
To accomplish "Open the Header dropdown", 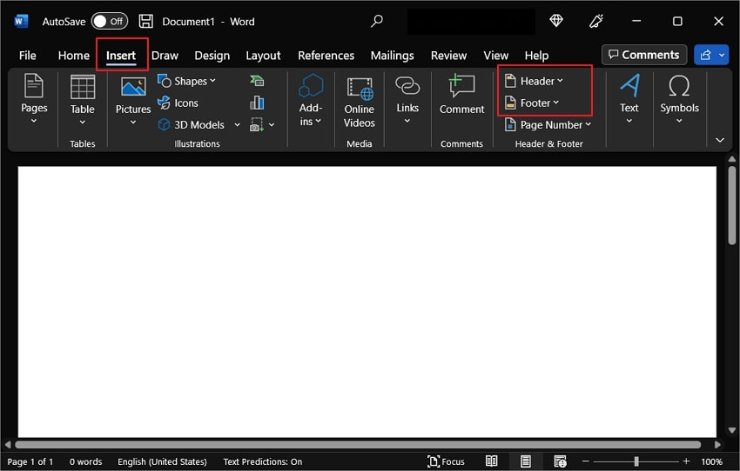I will (534, 81).
